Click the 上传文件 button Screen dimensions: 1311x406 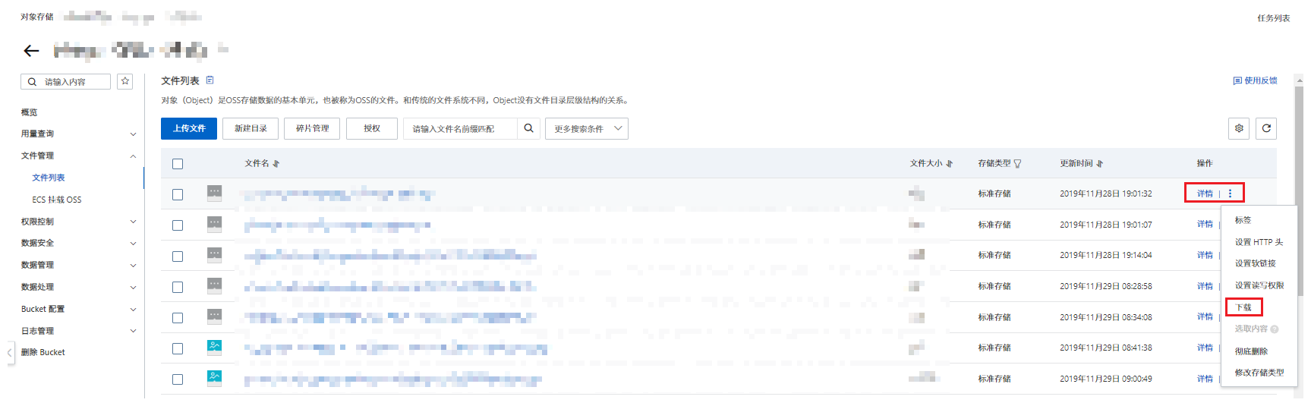tap(189, 128)
